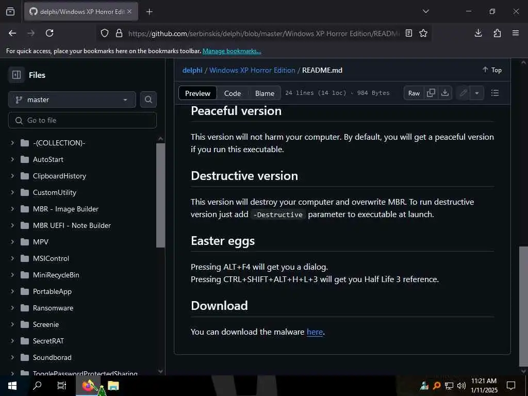List all tabs dropdown arrow
The image size is (528, 396).
pyautogui.click(x=425, y=11)
